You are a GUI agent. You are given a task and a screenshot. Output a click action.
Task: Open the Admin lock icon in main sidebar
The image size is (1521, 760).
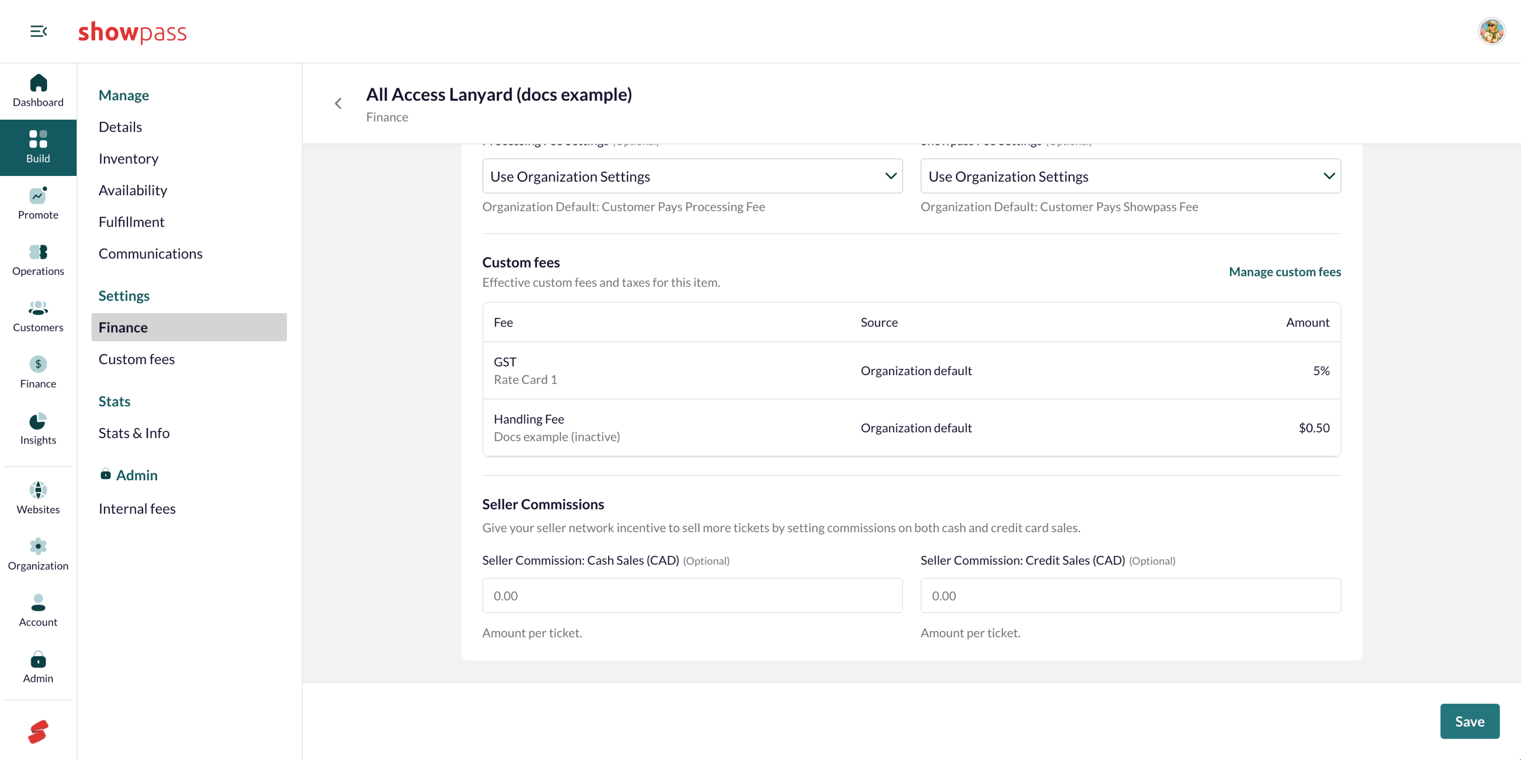pos(38,659)
